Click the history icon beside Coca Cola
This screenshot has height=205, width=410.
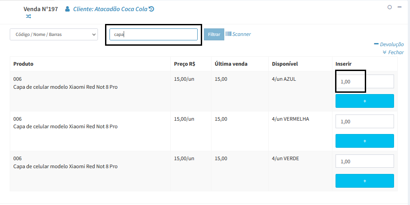point(151,9)
